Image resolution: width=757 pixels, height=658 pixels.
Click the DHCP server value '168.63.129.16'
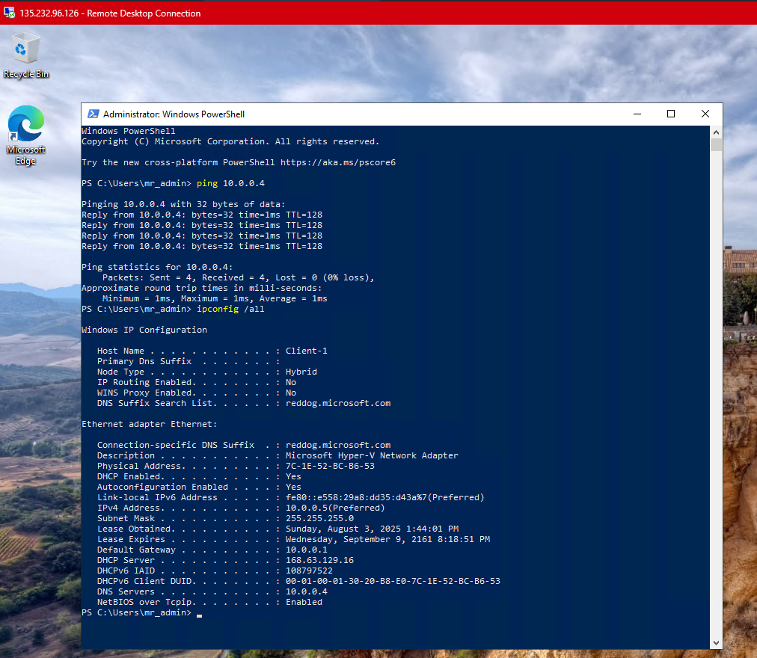(x=319, y=561)
